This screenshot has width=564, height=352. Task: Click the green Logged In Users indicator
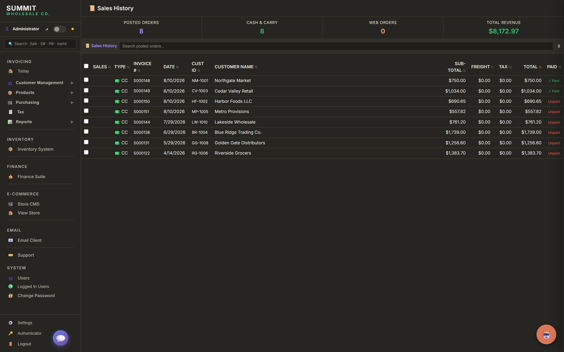coord(11,287)
